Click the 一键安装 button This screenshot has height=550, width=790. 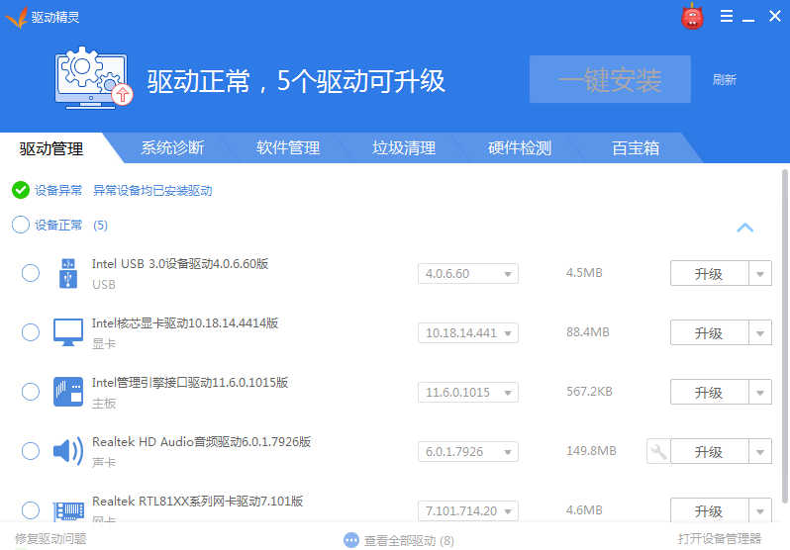coord(610,79)
